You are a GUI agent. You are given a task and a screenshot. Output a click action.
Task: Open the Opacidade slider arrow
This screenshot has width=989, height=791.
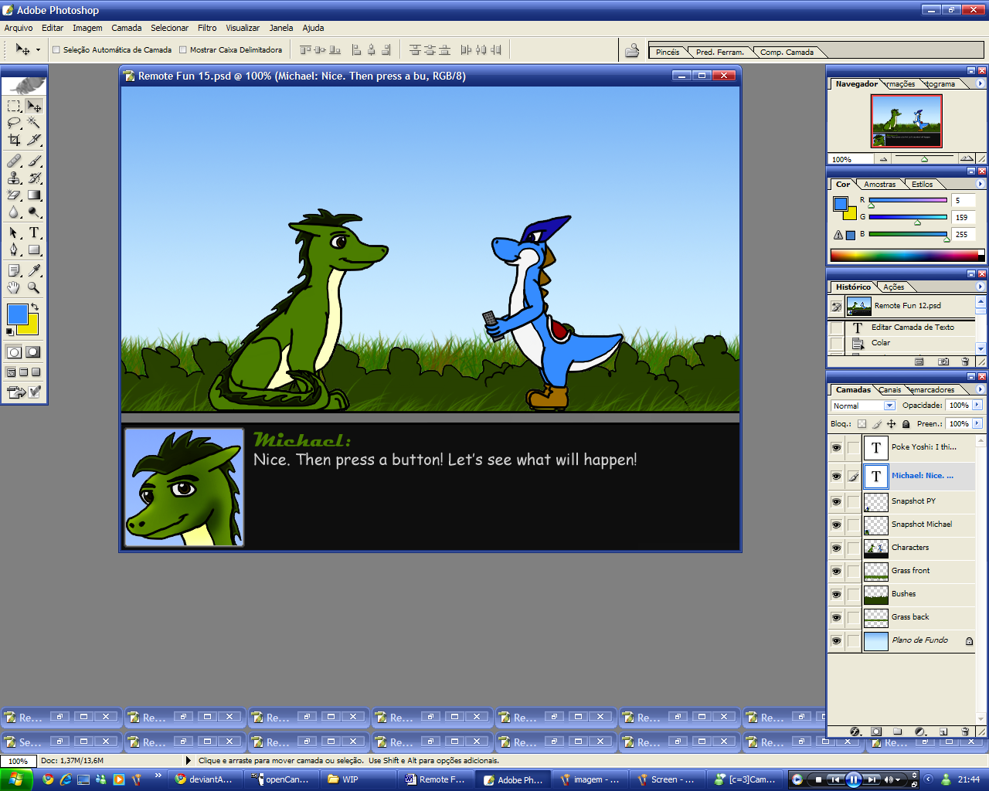tap(977, 405)
